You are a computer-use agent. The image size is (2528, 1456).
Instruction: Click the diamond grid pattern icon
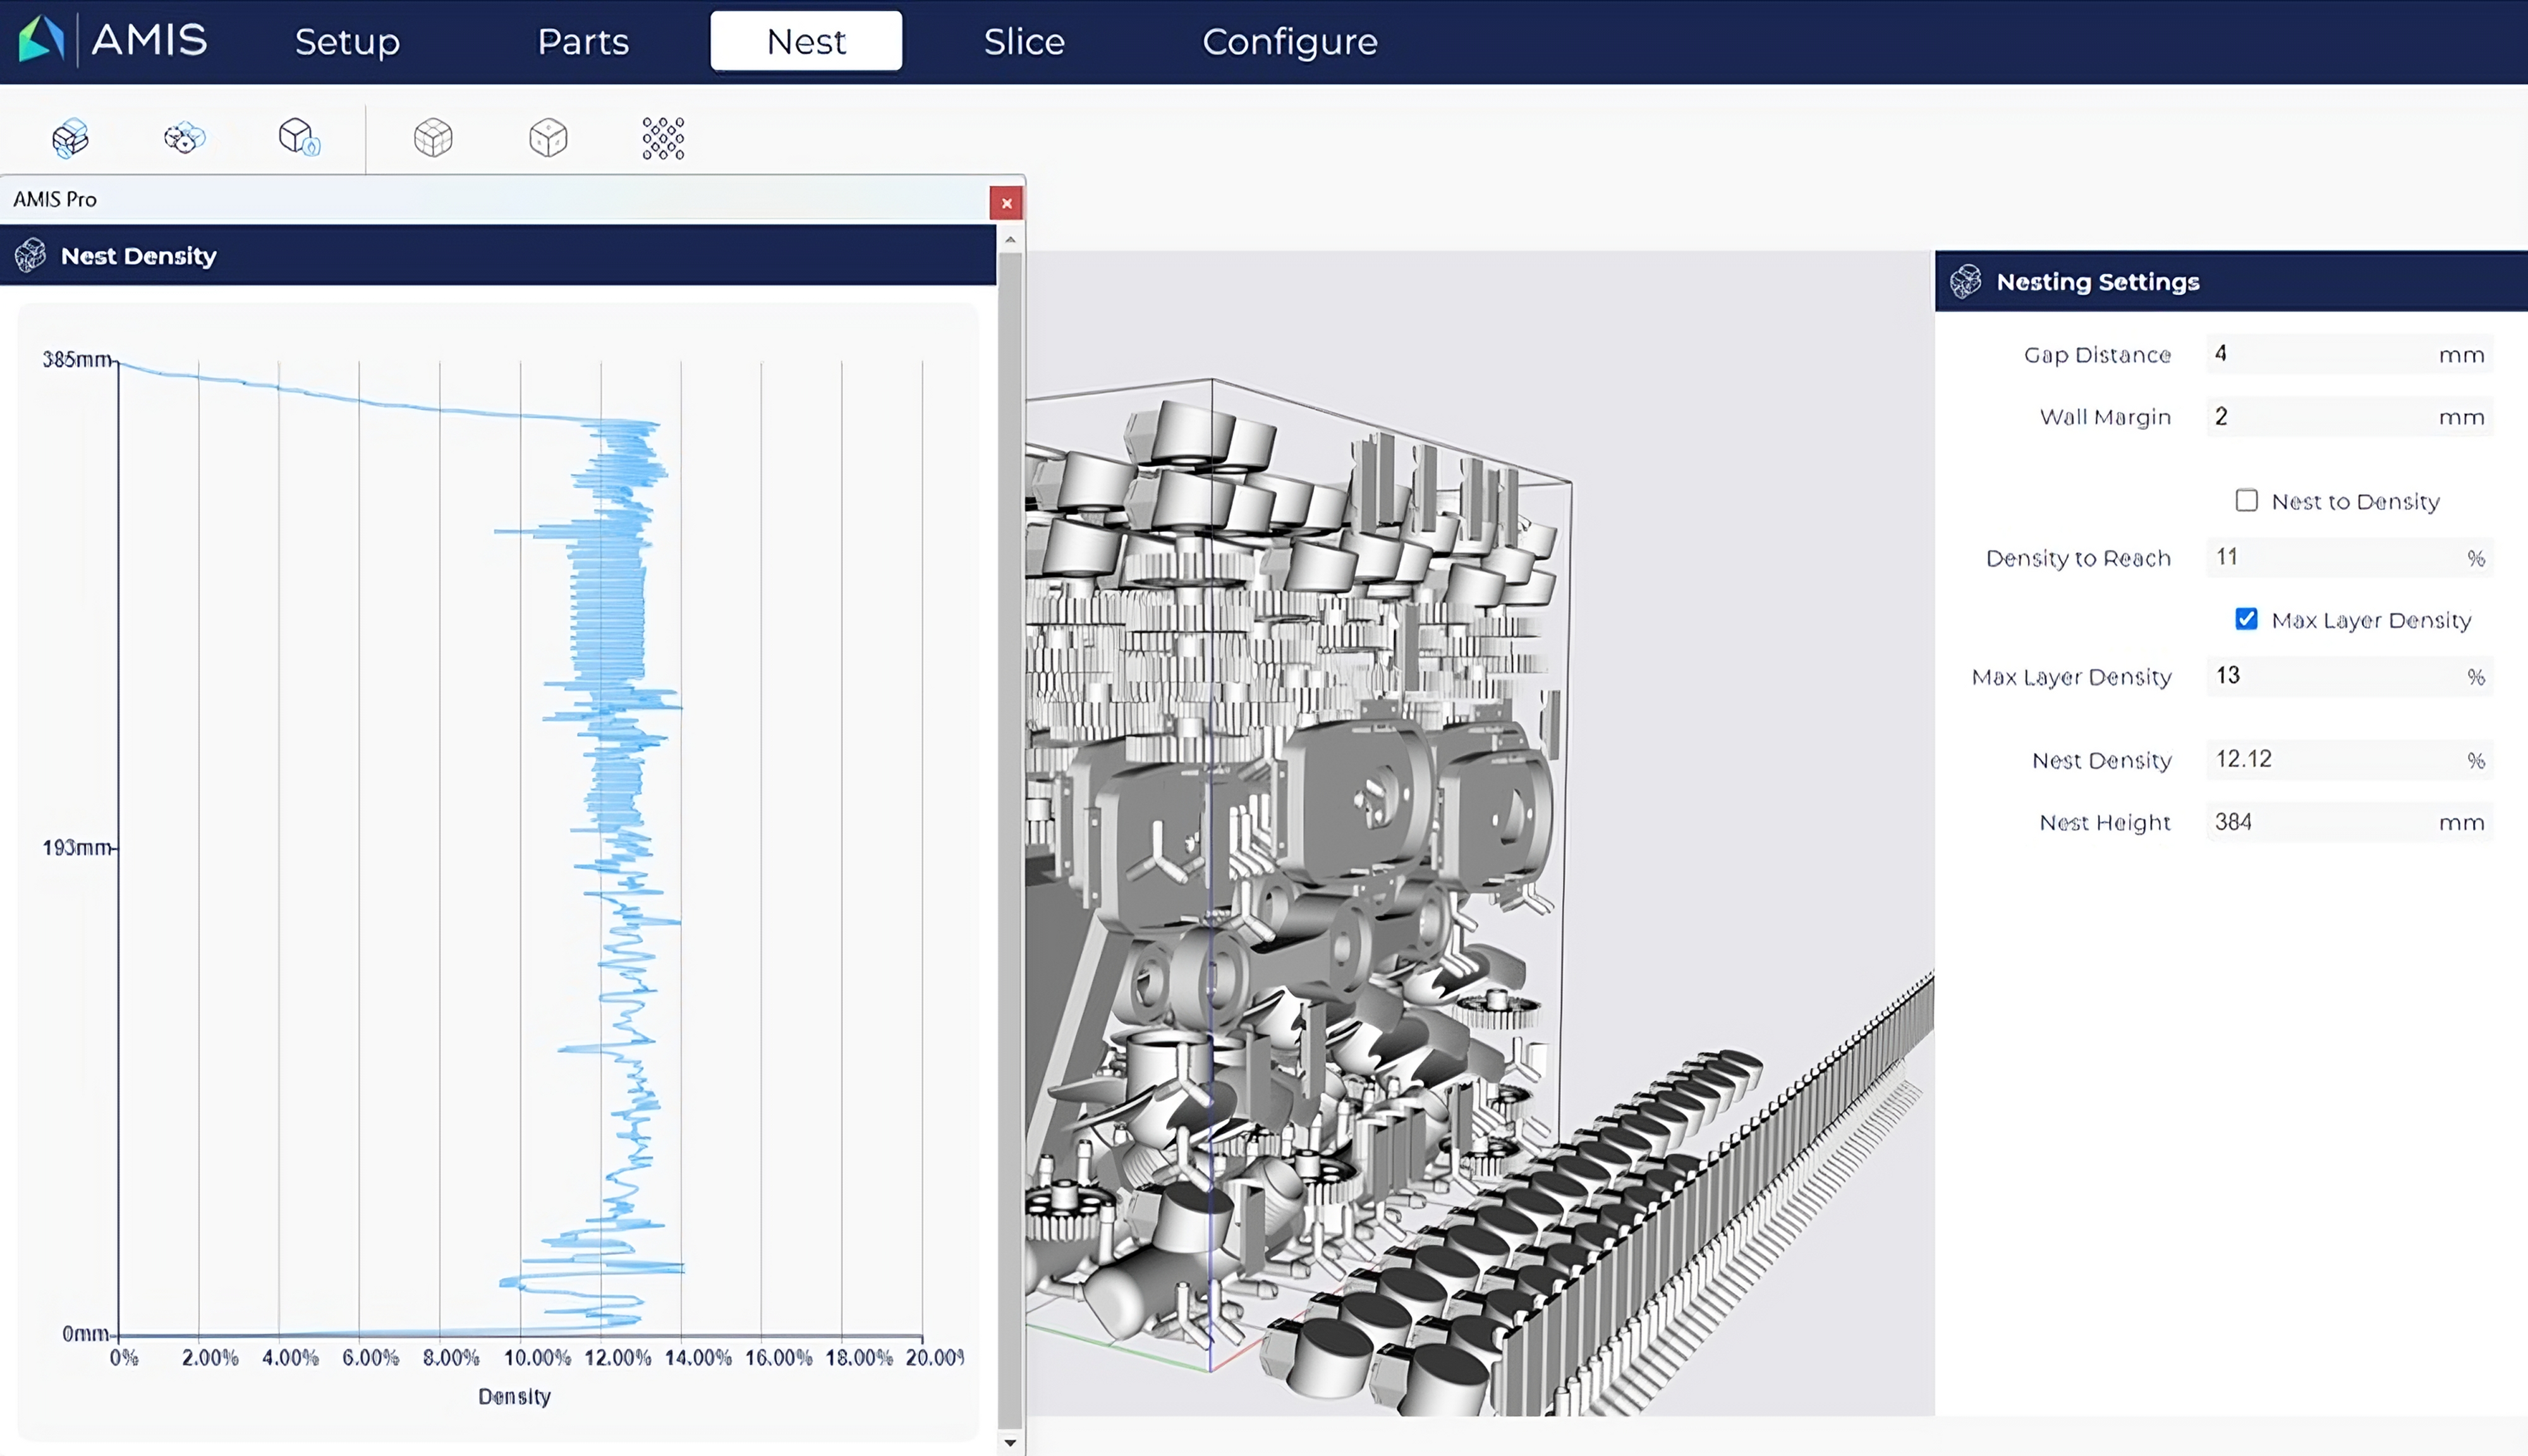click(663, 138)
